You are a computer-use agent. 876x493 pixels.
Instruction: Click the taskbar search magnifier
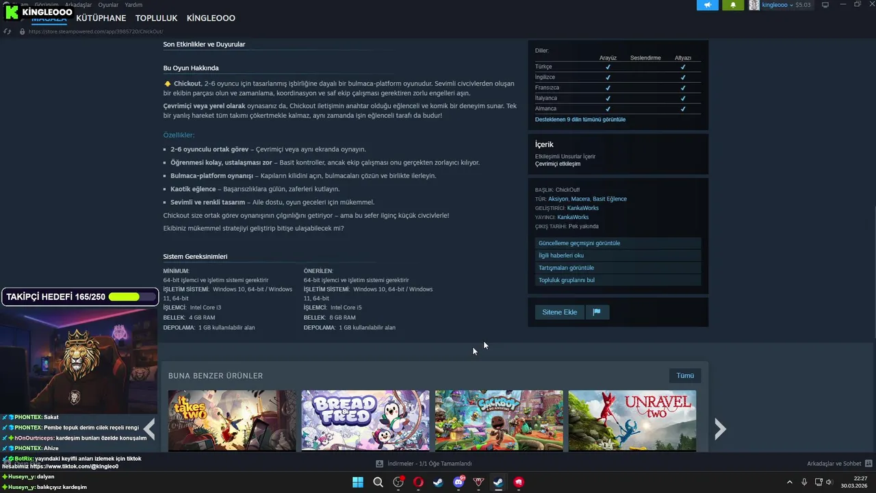(378, 482)
